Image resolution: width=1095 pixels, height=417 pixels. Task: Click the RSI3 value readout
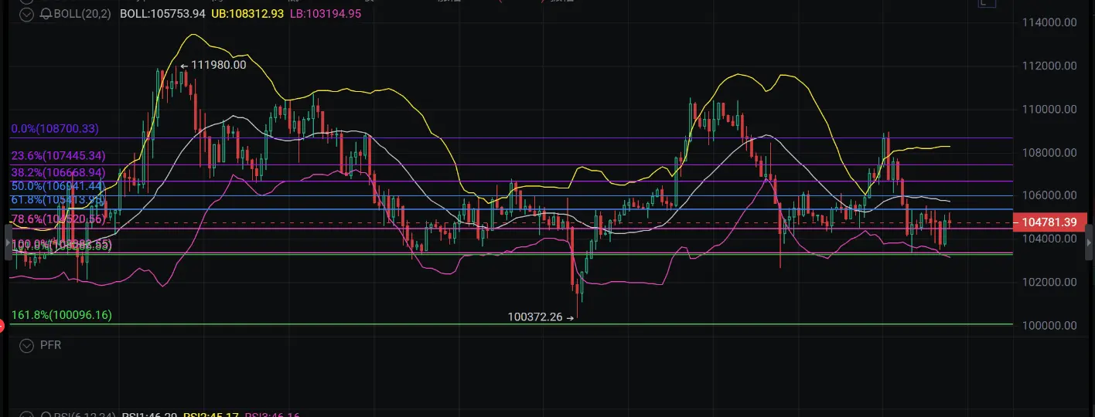271,415
